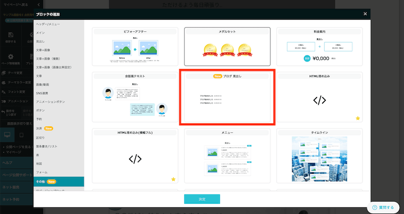Click the HTML埋め込み code icon
The image size is (404, 214).
coord(319,100)
